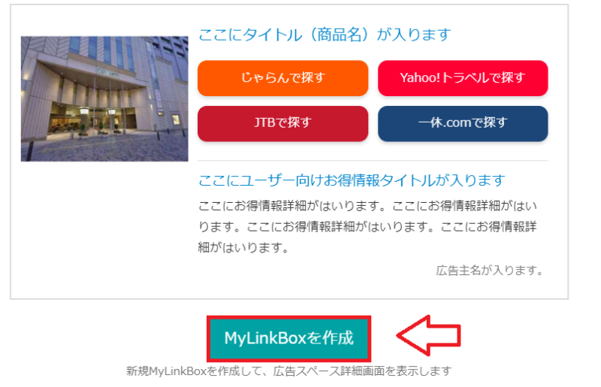Open the hotel entrance thumbnail image

[104, 98]
